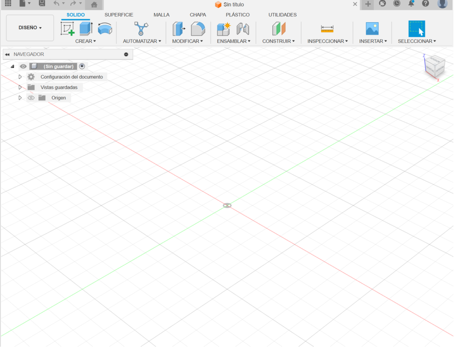Screen dimensions: 457x347
Task: Click the origin point in canvas
Action: click(227, 206)
